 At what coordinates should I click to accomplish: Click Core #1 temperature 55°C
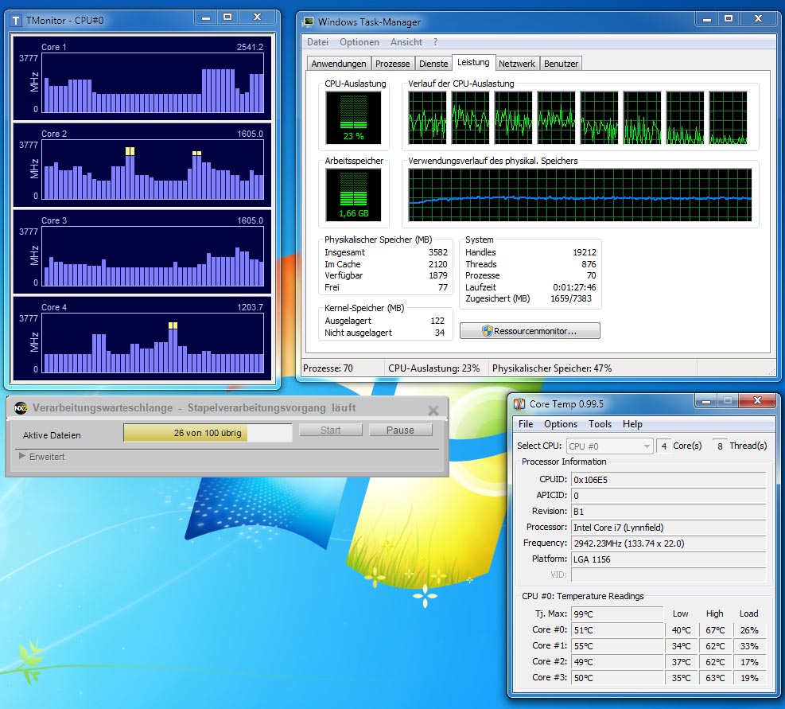click(617, 646)
